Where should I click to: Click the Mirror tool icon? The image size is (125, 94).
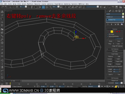click(x=101, y=7)
